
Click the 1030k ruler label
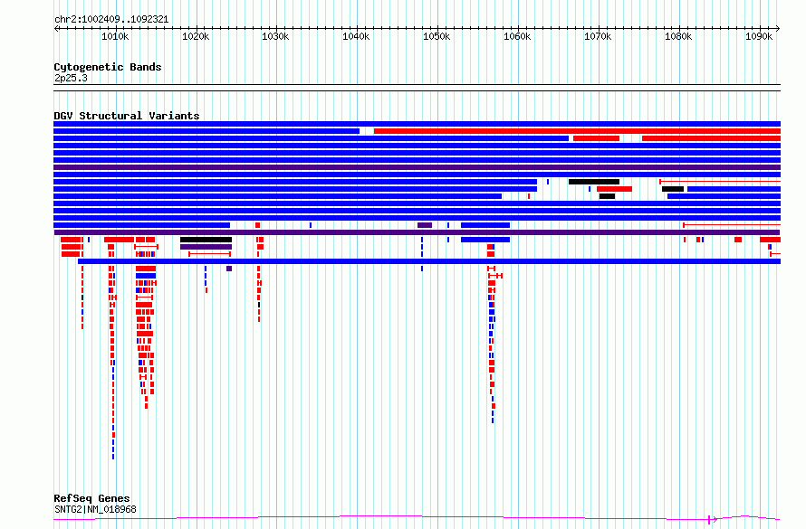pos(275,37)
